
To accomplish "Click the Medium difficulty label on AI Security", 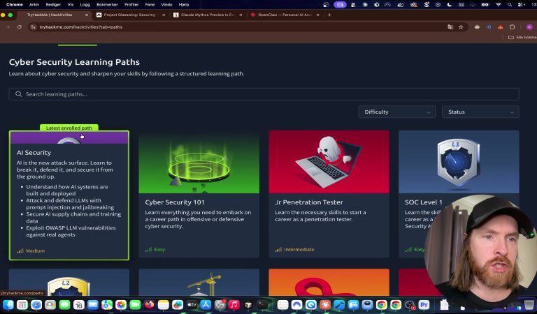I will click(x=35, y=251).
